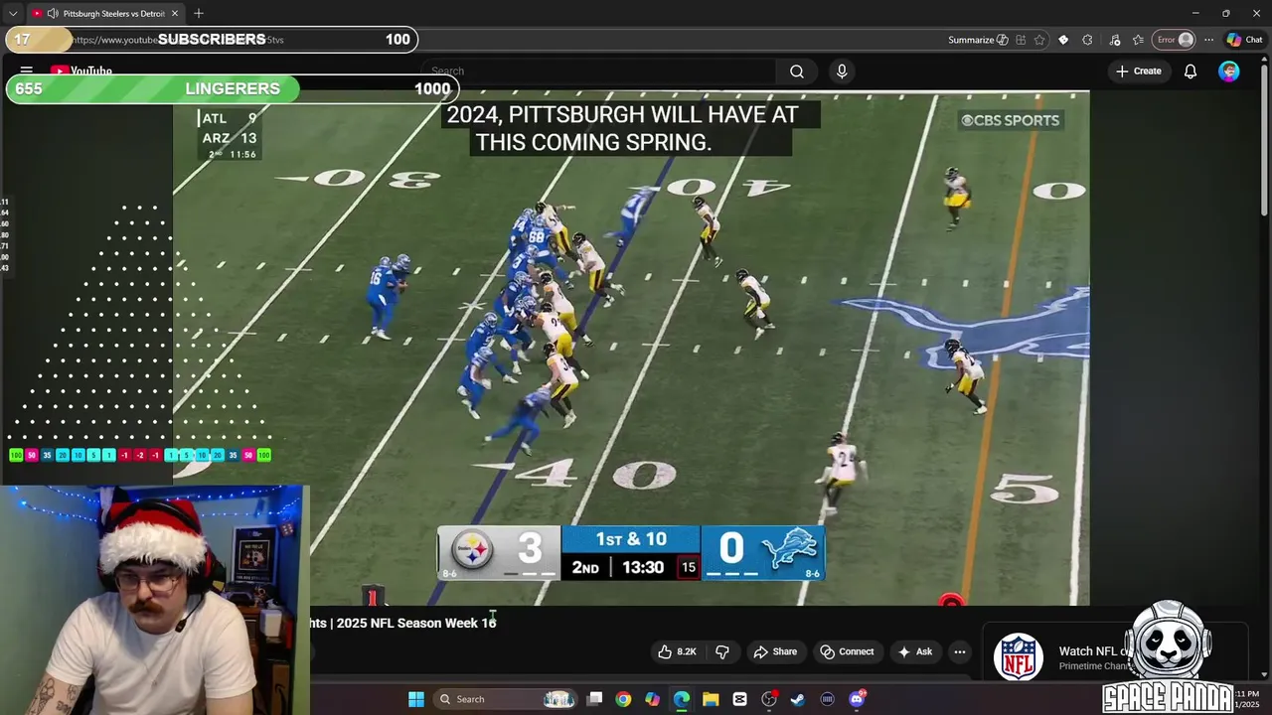Open the tag-shaped shopping extension icon
Image resolution: width=1272 pixels, height=715 pixels.
[x=1063, y=40]
